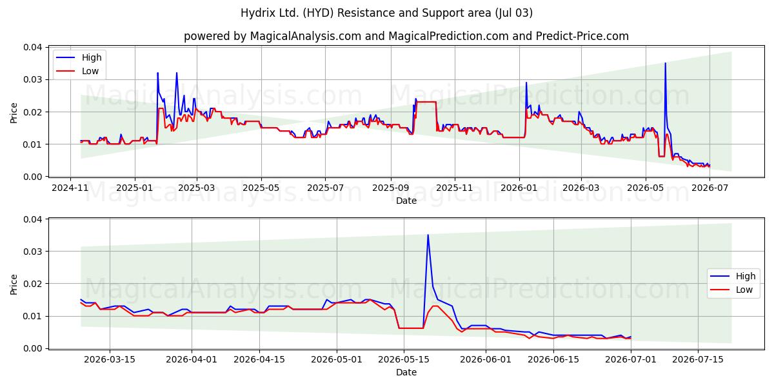This screenshot has width=774, height=387.
Task: Click the '2026-05-01' tick label
Action: [x=337, y=359]
